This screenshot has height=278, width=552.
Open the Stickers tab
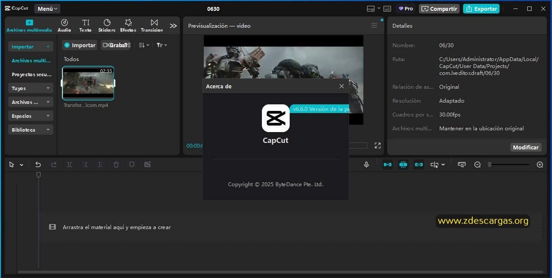(107, 26)
